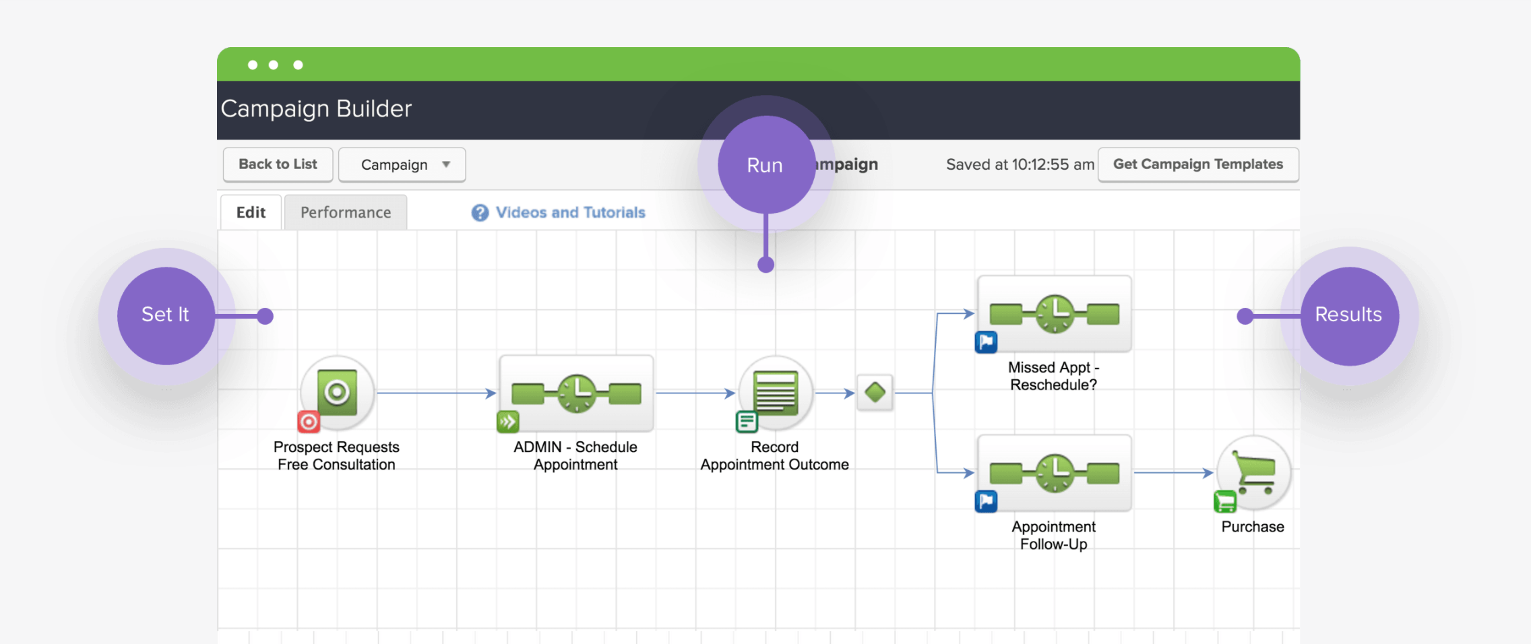Select the Purchase shopping cart goal
This screenshot has height=644, width=1531.
(1253, 473)
